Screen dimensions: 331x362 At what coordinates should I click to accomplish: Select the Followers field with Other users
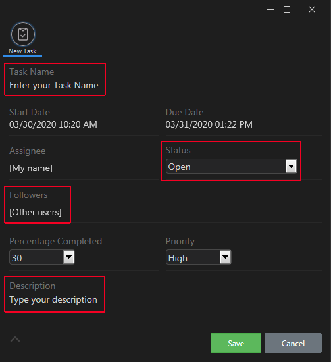tap(36, 212)
